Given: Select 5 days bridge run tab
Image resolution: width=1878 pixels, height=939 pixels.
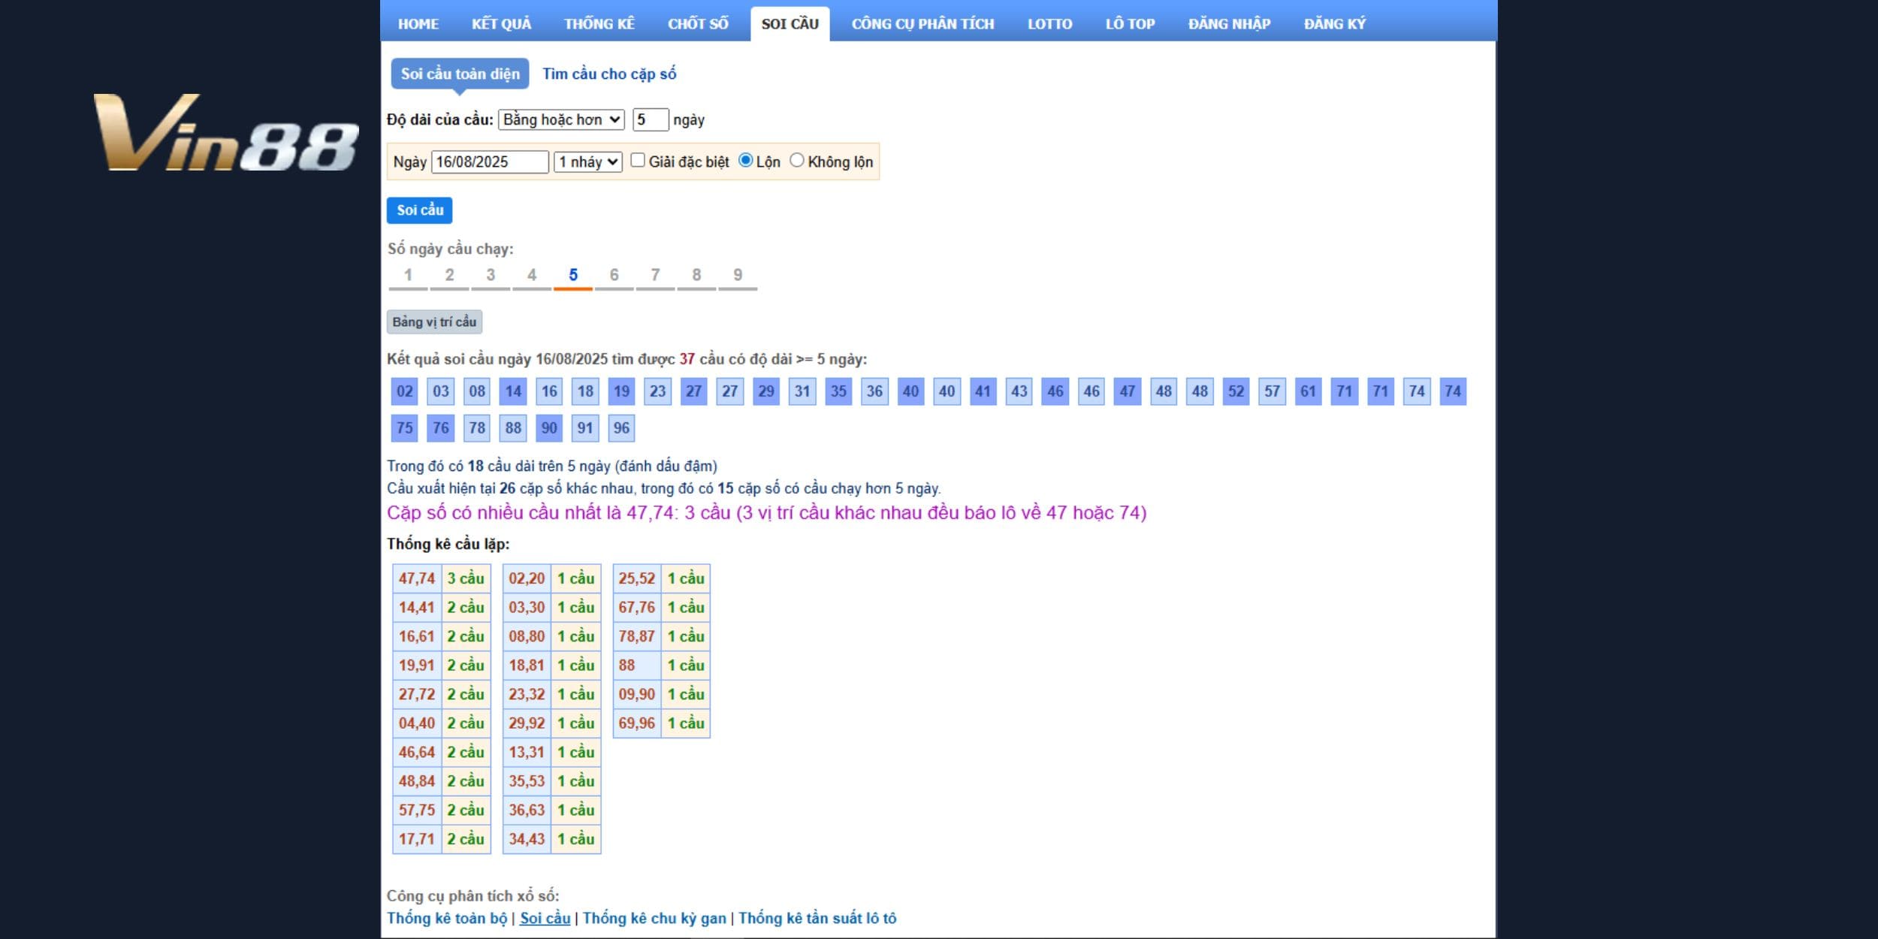Looking at the screenshot, I should [573, 276].
